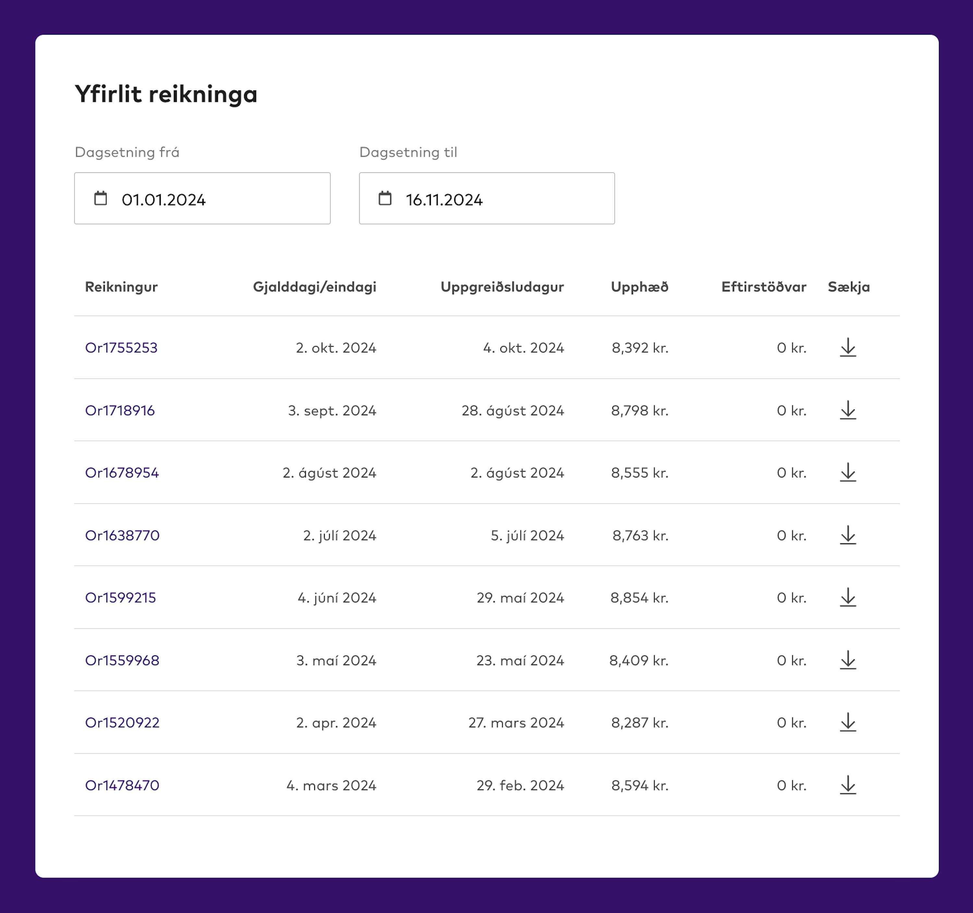Open invoice link Or1718916
Image resolution: width=973 pixels, height=913 pixels.
[120, 410]
